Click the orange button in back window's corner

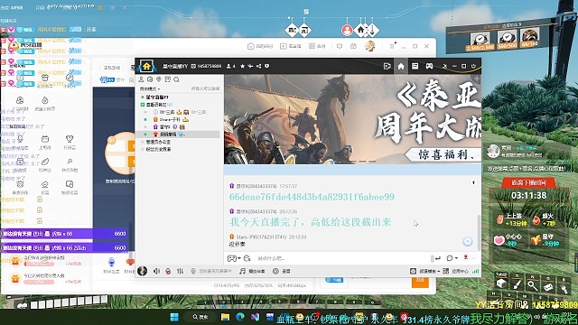coord(420,282)
